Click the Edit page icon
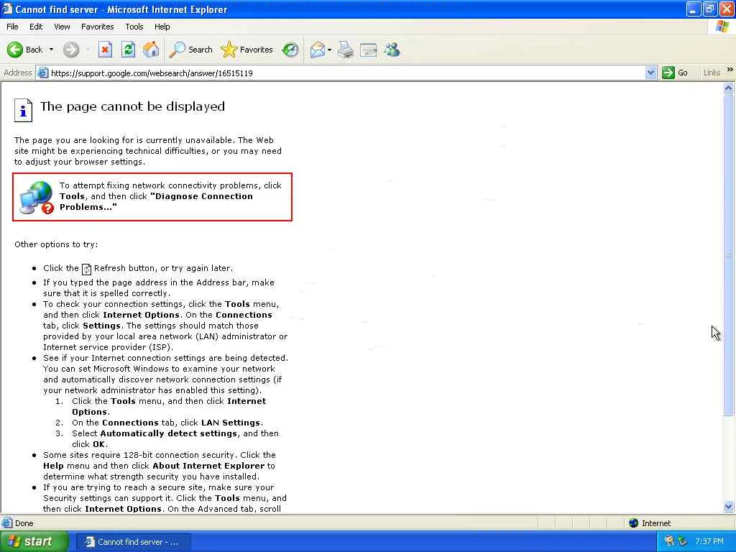The height and width of the screenshot is (552, 736). 369,50
